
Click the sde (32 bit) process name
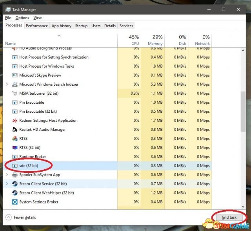point(29,166)
